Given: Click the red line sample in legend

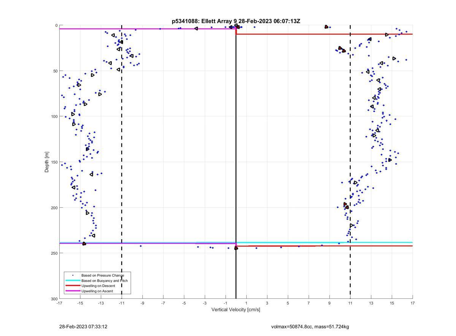Looking at the screenshot, I should [x=73, y=286].
